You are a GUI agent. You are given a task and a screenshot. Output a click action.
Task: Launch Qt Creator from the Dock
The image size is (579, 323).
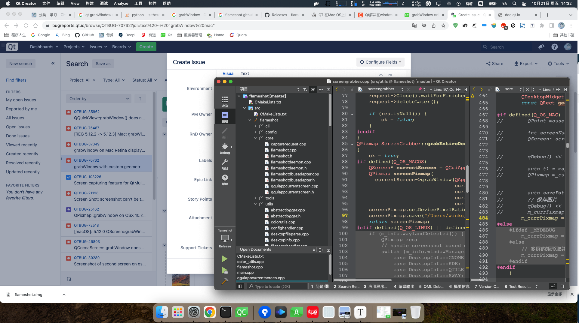(x=242, y=312)
